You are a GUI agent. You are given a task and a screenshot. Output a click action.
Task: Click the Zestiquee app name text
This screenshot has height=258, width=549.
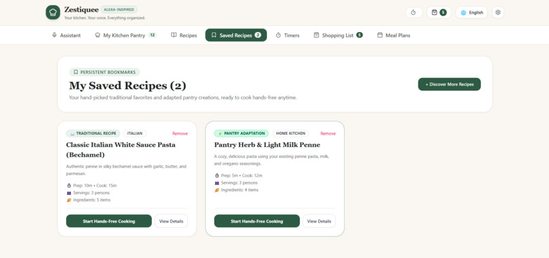click(x=81, y=10)
